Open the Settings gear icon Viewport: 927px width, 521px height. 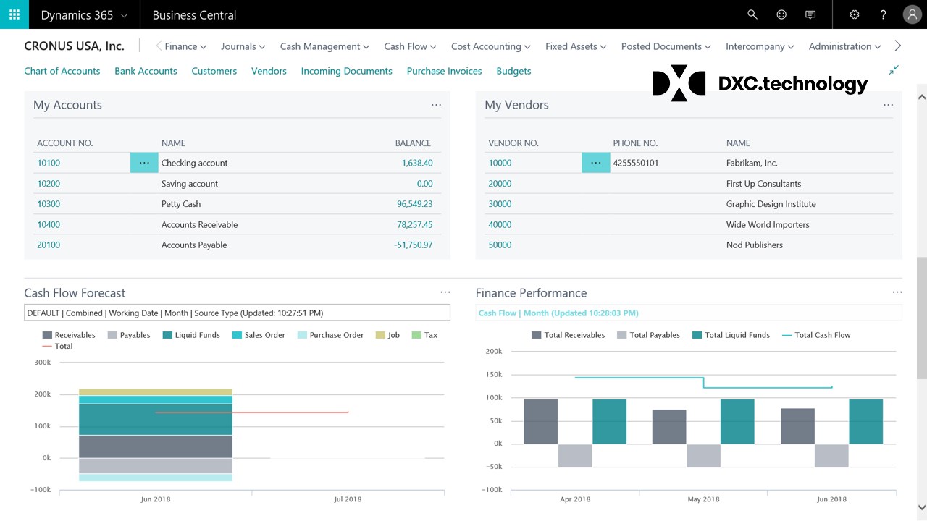point(855,14)
